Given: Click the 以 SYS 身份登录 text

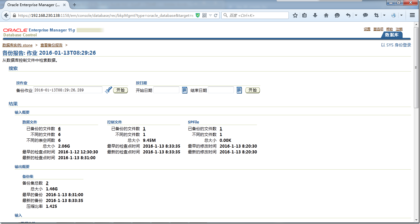Looking at the screenshot, I should point(396,45).
